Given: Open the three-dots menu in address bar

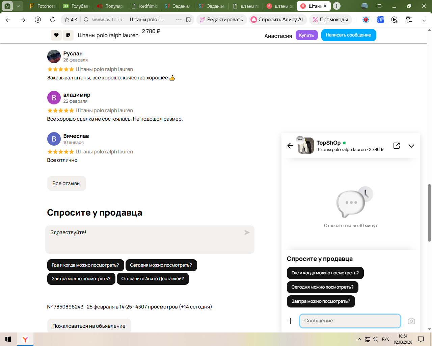Looking at the screenshot, I should (179, 20).
